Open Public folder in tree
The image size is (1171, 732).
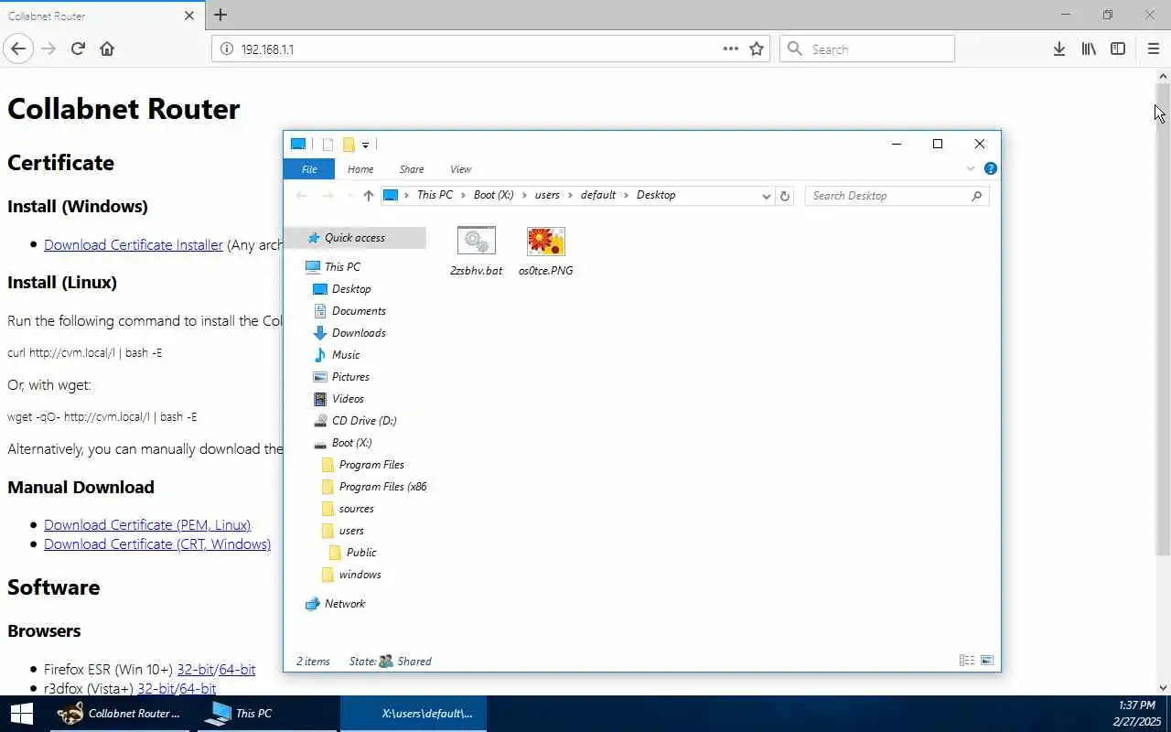click(x=361, y=553)
